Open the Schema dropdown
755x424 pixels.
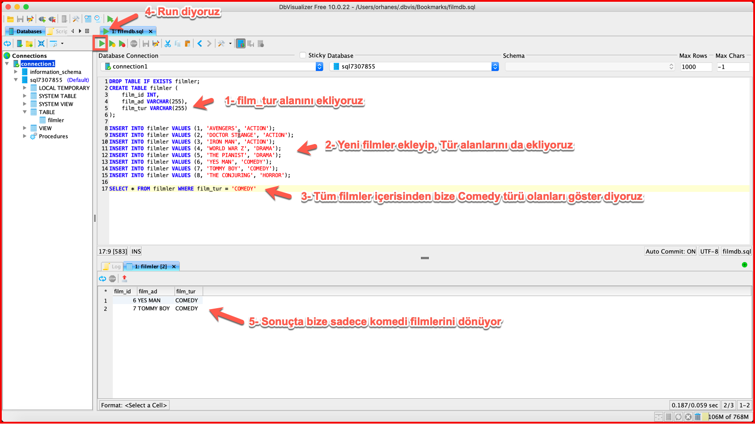tap(590, 66)
